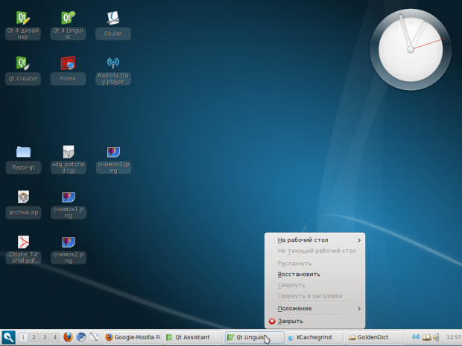Image resolution: width=462 pixels, height=346 pixels.
Task: Expand the 'На рабочий стол' submenu
Action: click(314, 240)
